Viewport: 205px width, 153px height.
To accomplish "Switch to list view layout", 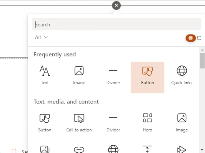I will pyautogui.click(x=199, y=38).
